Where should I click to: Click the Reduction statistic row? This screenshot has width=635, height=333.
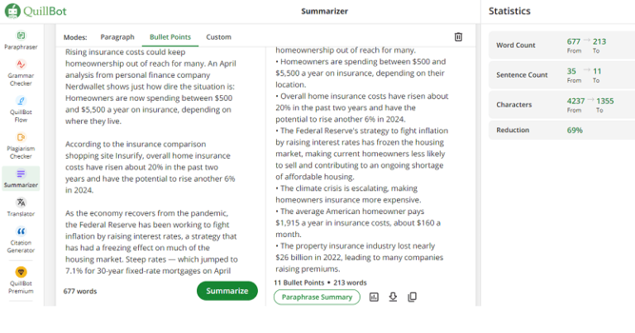556,130
